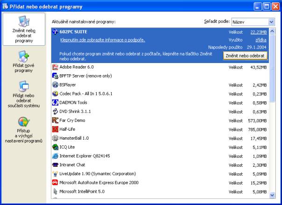Select the BSPlayer program icon
Image resolution: width=282 pixels, height=205 pixels.
click(55, 85)
